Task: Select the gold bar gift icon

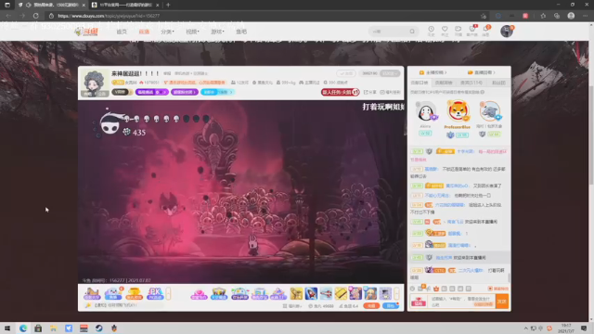Action: 341,293
